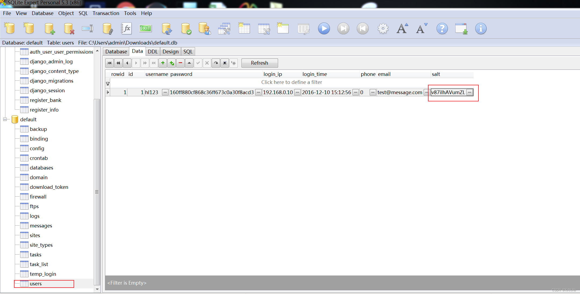The image size is (580, 294).
Task: Click the blue question mark help icon
Action: point(442,28)
